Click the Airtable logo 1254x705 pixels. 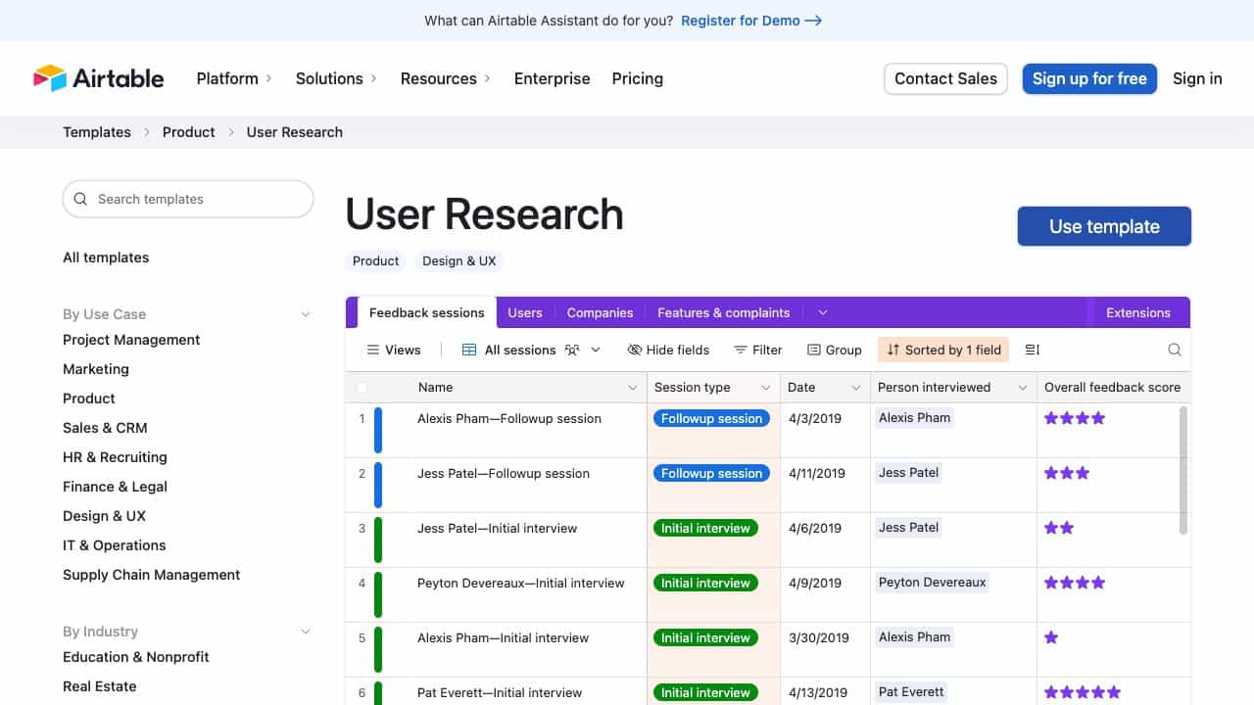pos(99,78)
